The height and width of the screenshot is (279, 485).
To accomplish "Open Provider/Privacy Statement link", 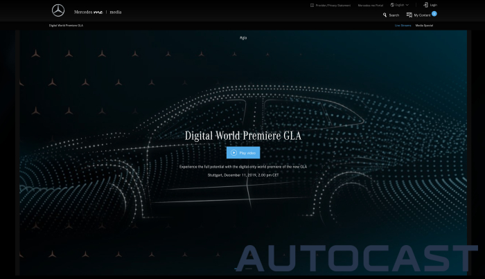I will tap(333, 6).
